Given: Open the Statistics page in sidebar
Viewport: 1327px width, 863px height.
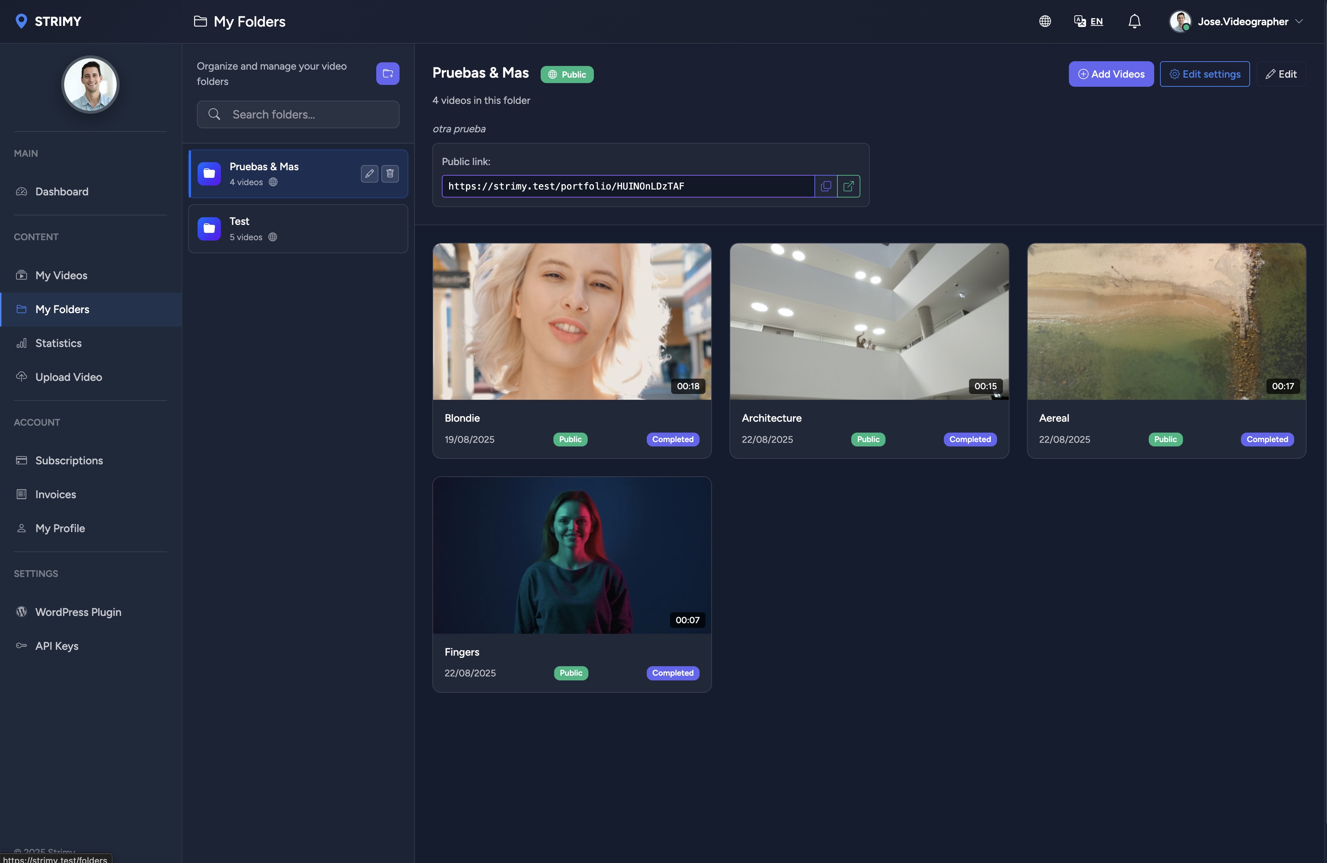Looking at the screenshot, I should click(x=58, y=343).
